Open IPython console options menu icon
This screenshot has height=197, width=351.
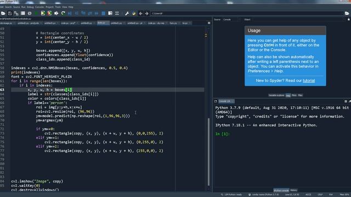(x=346, y=101)
